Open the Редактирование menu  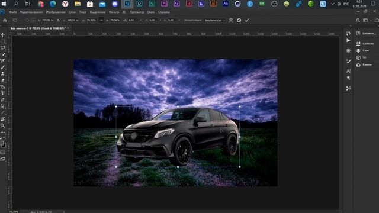click(31, 12)
